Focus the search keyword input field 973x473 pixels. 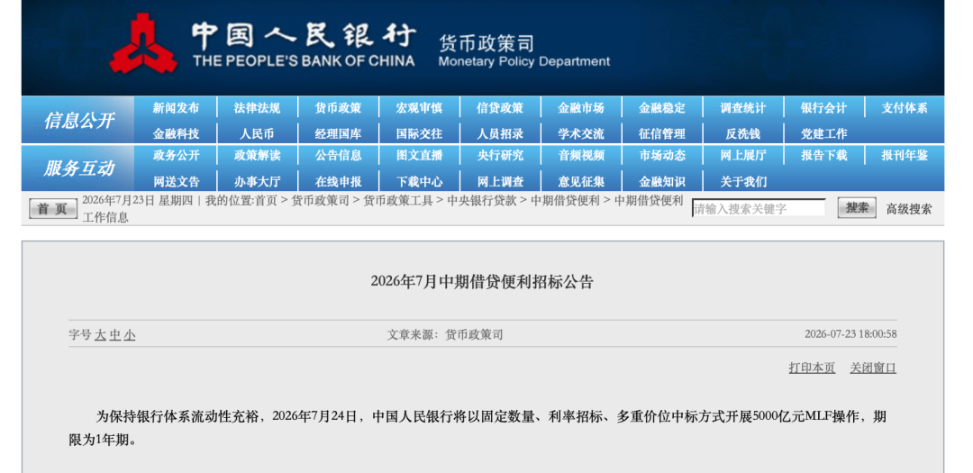pos(759,208)
